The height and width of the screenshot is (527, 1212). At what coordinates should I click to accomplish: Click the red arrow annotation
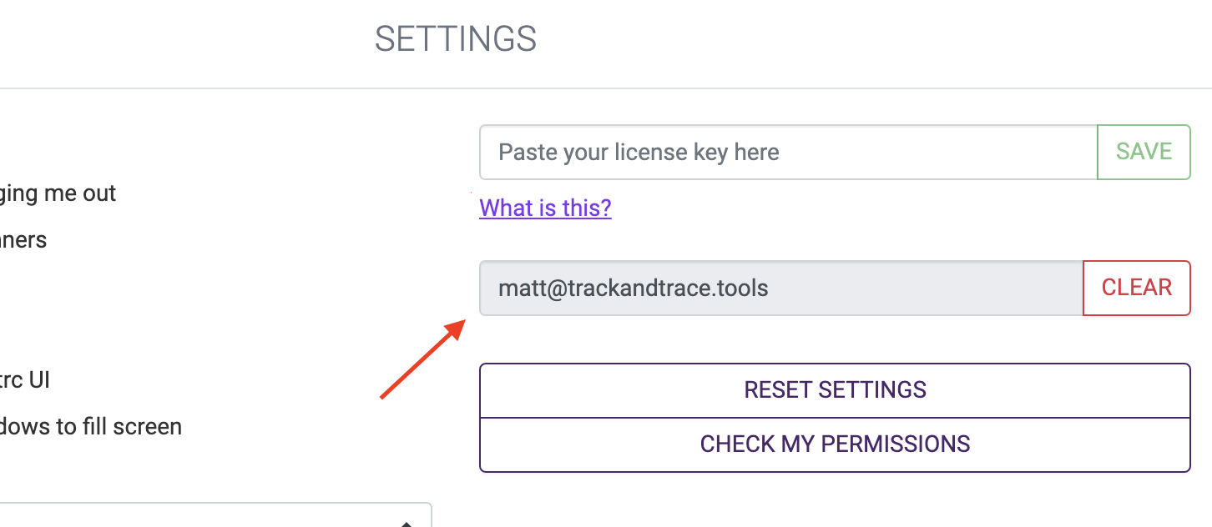point(422,360)
